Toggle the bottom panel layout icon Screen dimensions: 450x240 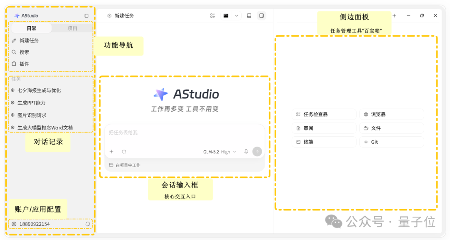pyautogui.click(x=249, y=16)
